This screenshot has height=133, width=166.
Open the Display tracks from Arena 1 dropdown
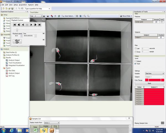[x=52, y=123]
